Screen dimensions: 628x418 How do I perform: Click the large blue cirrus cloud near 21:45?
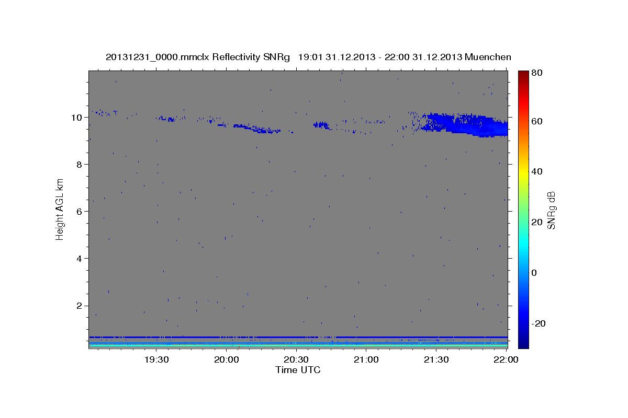coord(463,125)
